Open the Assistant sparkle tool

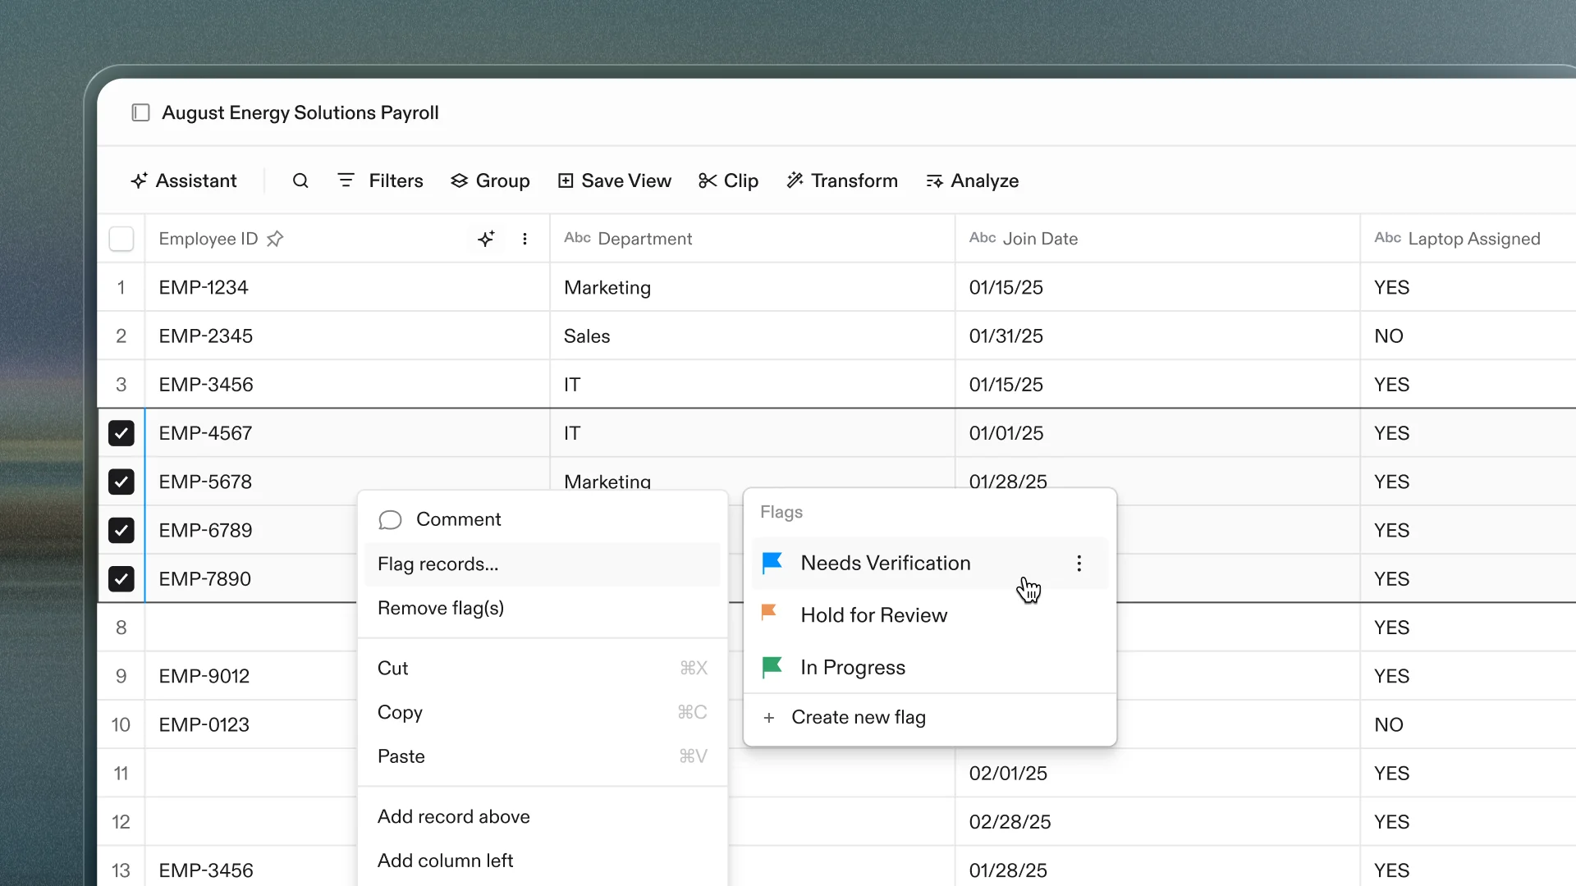(184, 180)
